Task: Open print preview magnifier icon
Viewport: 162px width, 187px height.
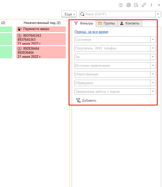Action: [136, 5]
